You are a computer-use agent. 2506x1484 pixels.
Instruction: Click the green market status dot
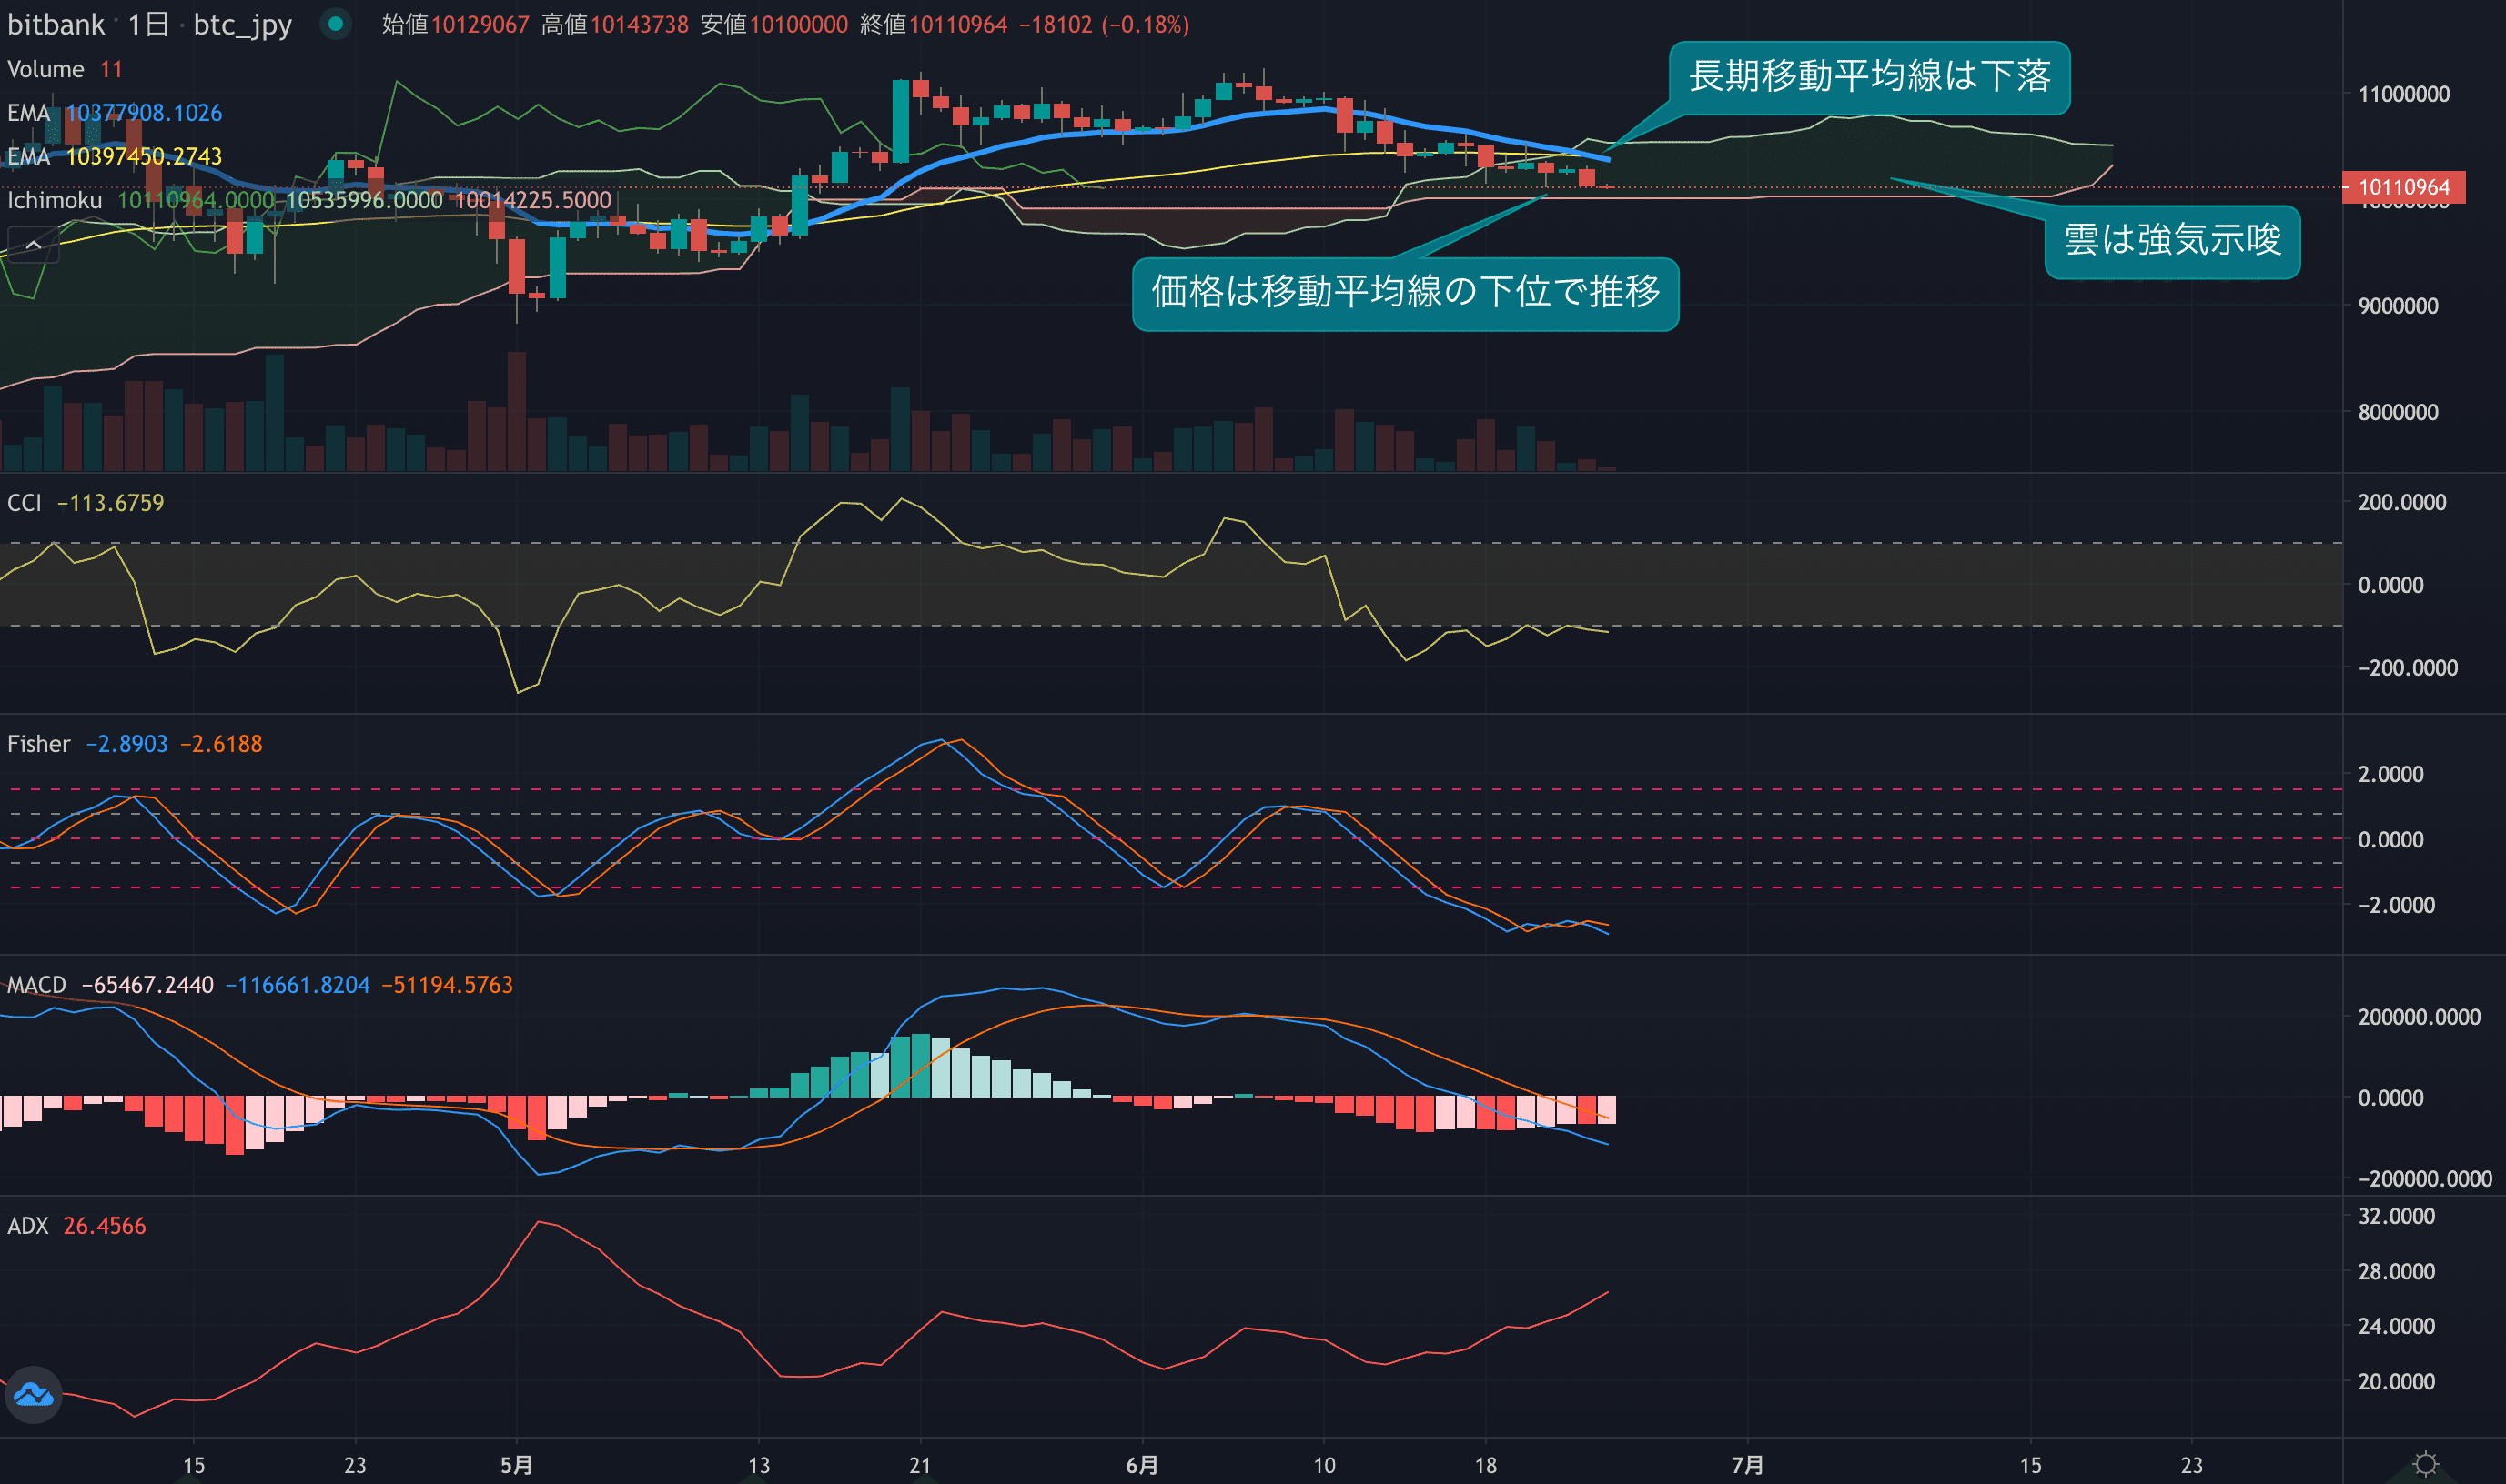point(336,23)
